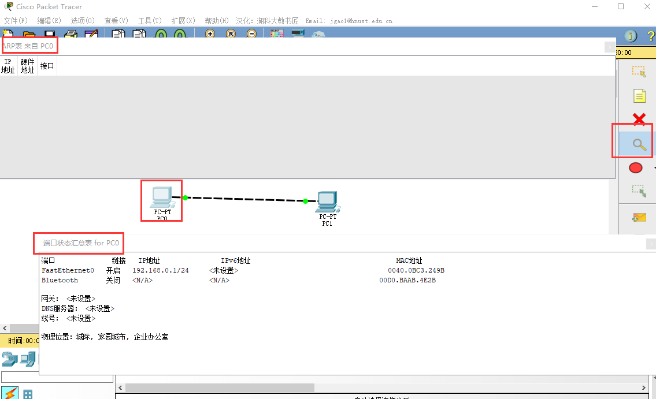This screenshot has width=656, height=399.
Task: Select the router and switch device category icon
Action: [10, 359]
